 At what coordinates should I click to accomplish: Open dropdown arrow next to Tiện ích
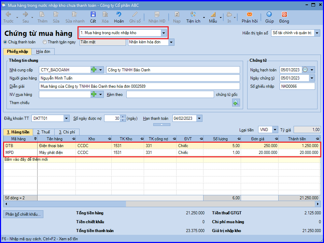point(204,17)
